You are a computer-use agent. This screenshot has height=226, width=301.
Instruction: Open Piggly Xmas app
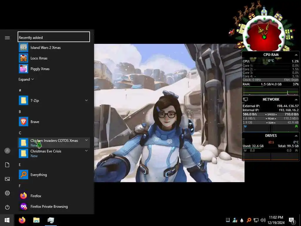(54, 69)
